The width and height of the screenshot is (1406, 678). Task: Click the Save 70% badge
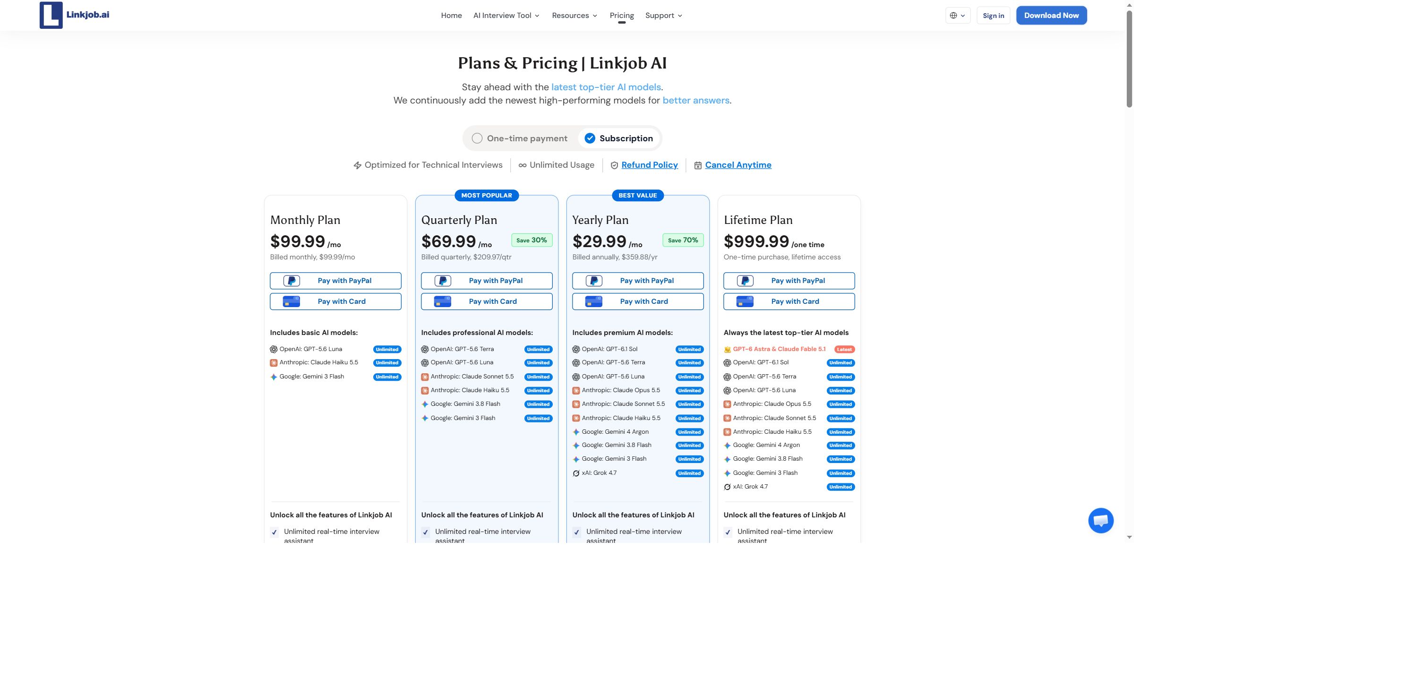[x=683, y=240]
